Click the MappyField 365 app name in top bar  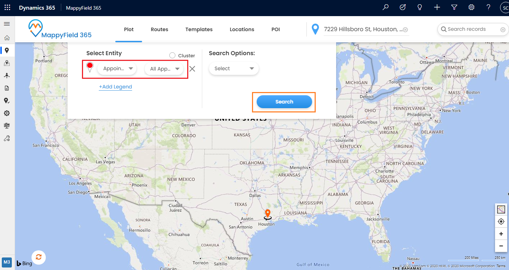[x=84, y=8]
